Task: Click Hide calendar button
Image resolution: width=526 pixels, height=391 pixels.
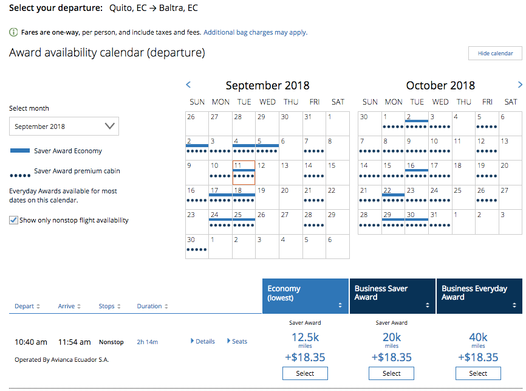Action: [x=495, y=54]
